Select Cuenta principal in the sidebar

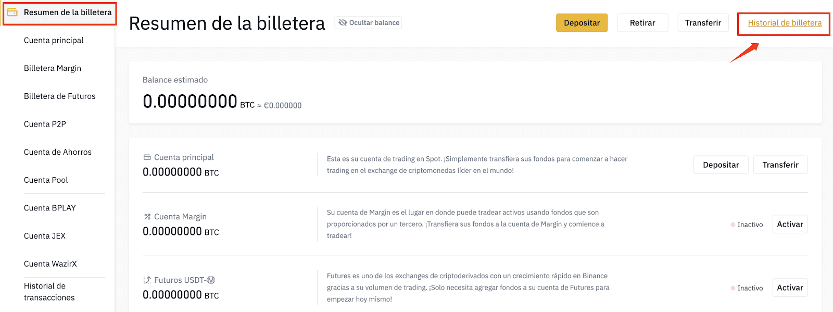pyautogui.click(x=54, y=40)
